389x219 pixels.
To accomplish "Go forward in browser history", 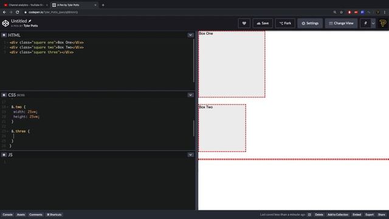I will click(11, 12).
